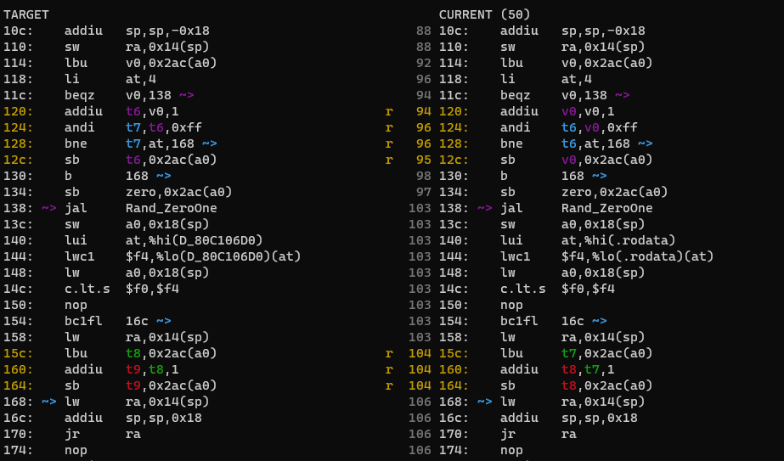784x461 pixels.
Task: Click the TARGET column header
Action: point(26,14)
